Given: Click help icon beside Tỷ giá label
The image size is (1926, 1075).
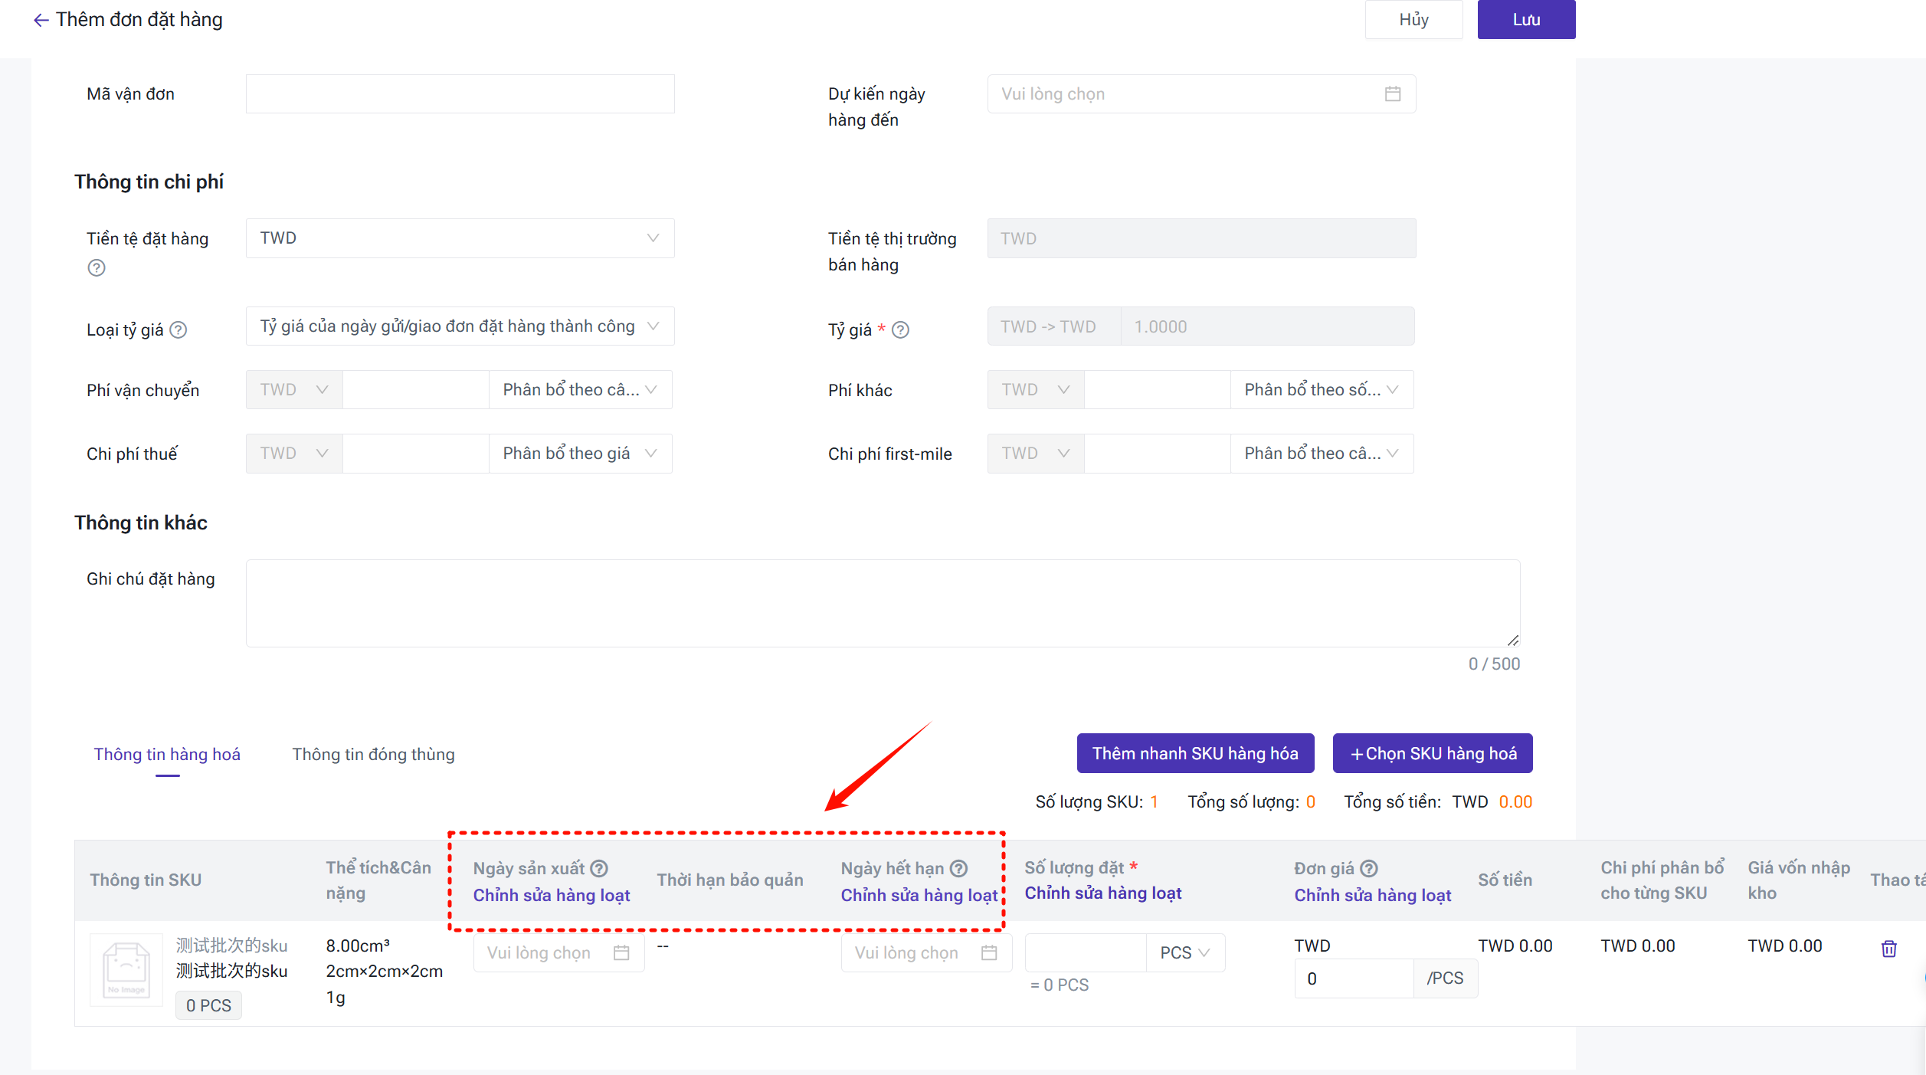Looking at the screenshot, I should pos(900,329).
